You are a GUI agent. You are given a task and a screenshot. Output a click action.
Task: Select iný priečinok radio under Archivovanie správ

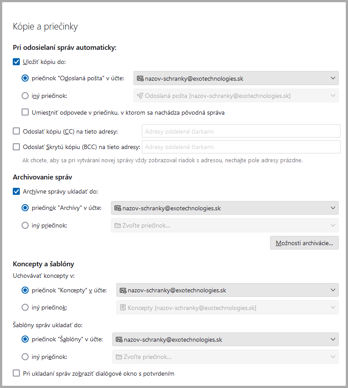(25, 225)
